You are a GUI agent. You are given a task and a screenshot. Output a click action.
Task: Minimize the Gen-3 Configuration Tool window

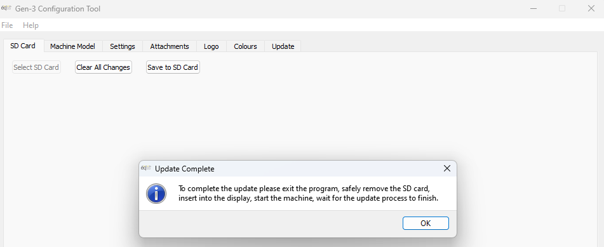(533, 8)
